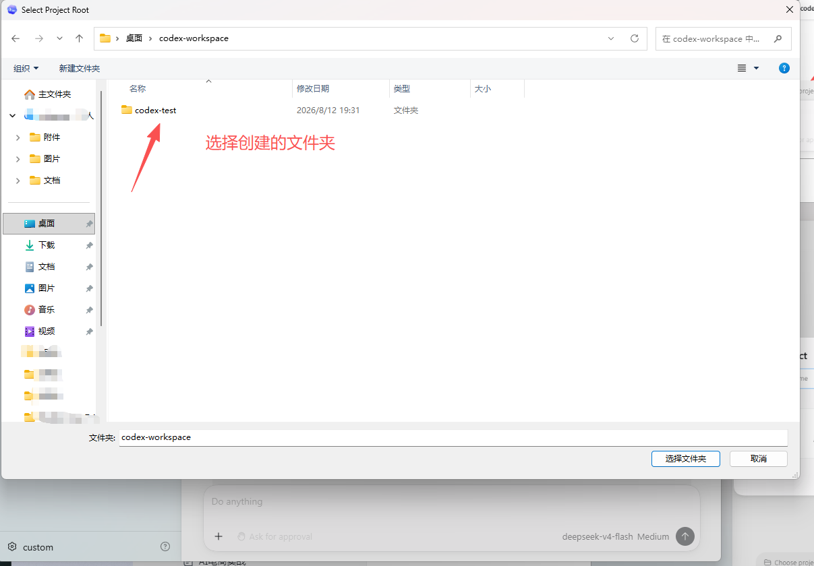The width and height of the screenshot is (814, 566).
Task: Click the plus attach icon in chat box
Action: 219,536
